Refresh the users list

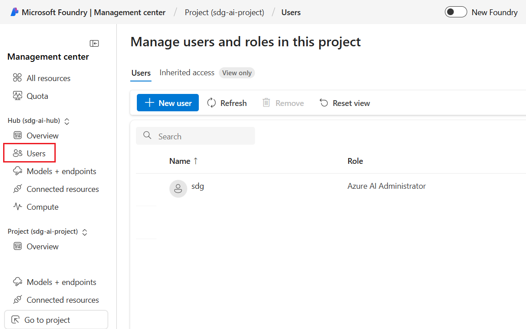coord(227,103)
